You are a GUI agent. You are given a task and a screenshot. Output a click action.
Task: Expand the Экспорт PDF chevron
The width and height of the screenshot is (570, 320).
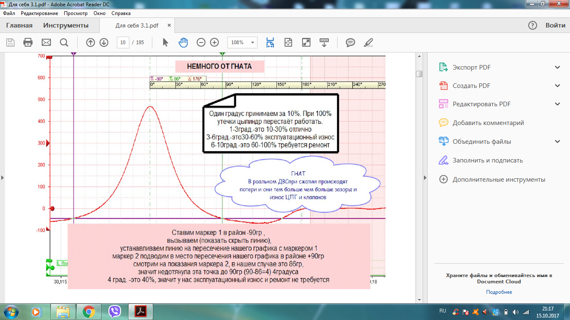pos(557,67)
